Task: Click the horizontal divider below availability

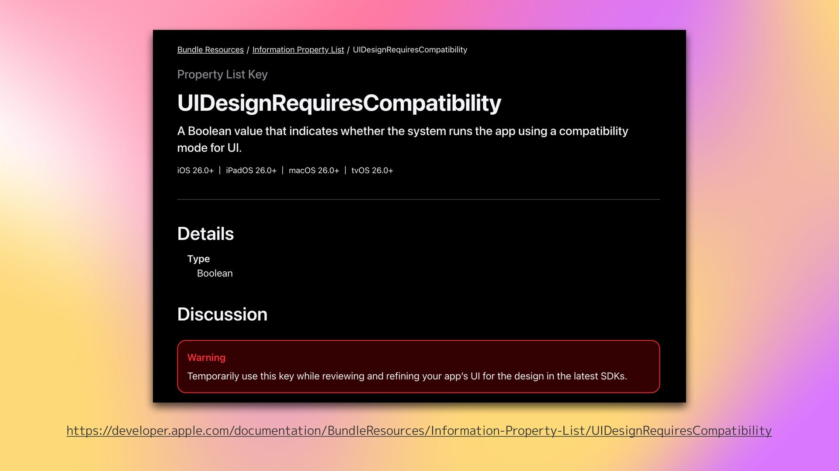Action: point(418,199)
